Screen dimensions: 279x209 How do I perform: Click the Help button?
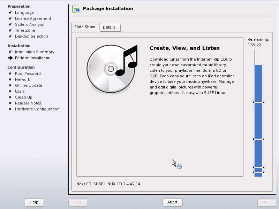point(34,202)
